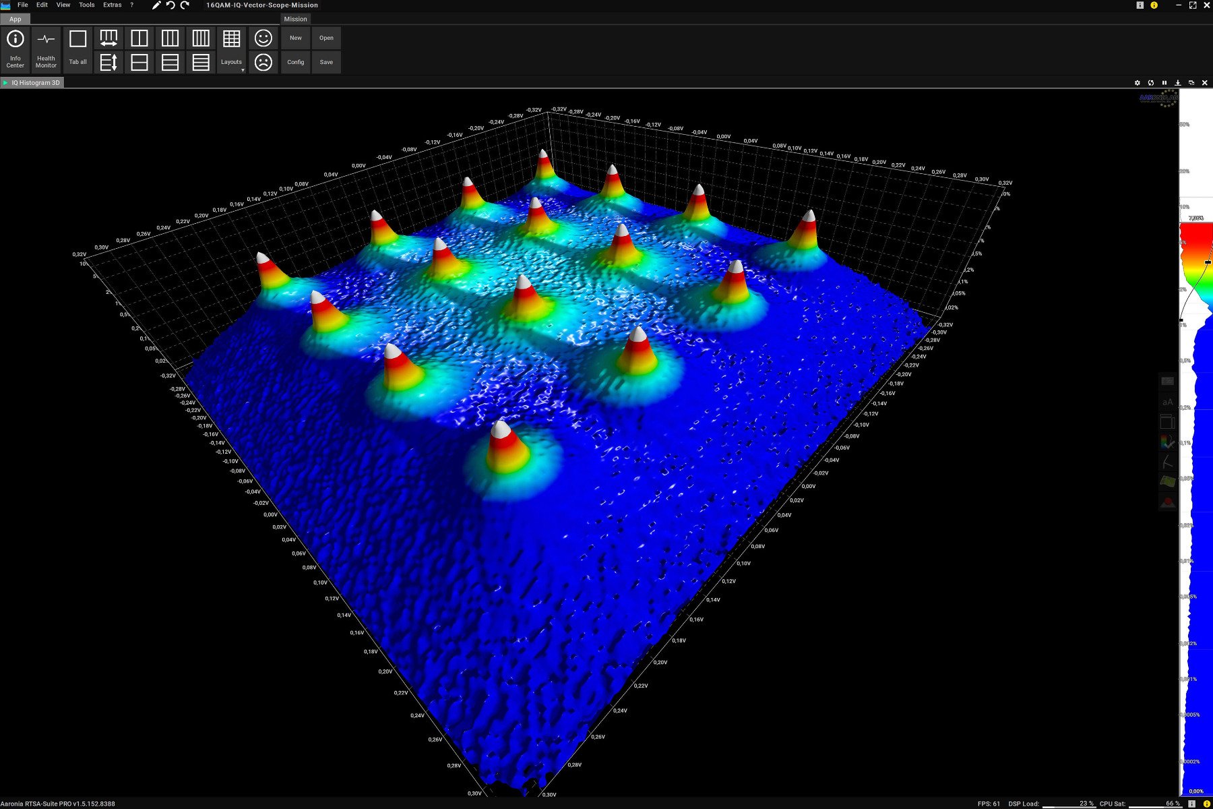The height and width of the screenshot is (809, 1213).
Task: Click the FPS: 61 status text
Action: 989,804
